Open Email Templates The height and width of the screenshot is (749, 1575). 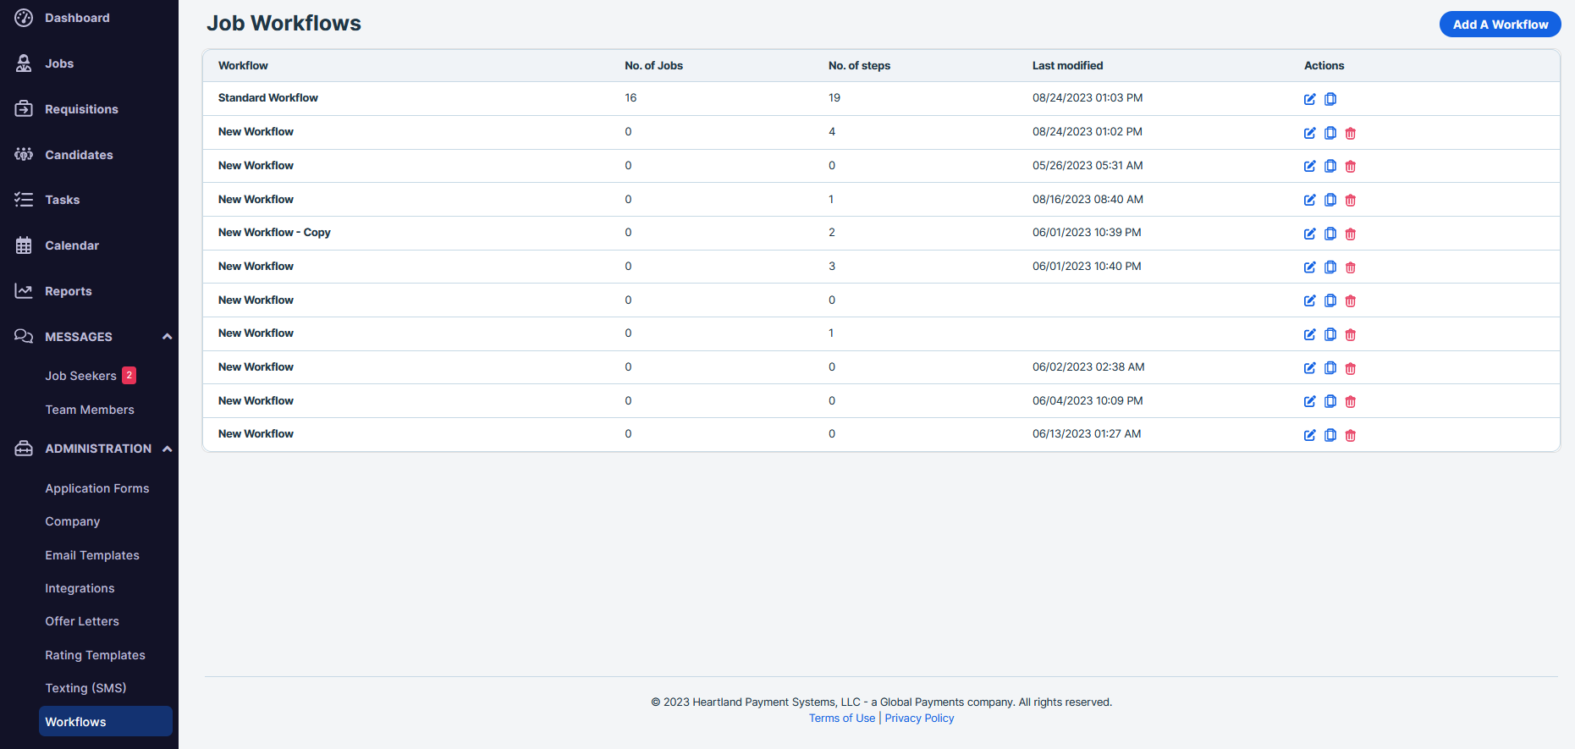point(92,555)
